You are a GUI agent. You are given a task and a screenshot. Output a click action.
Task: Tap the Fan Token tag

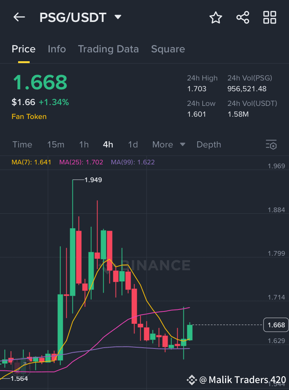(x=29, y=117)
